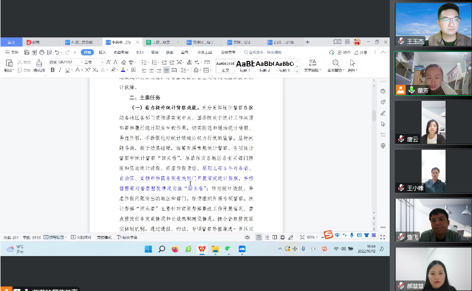Viewport: 472px width, 291px height.
Task: Toggle Bold formatting
Action: coord(53,70)
